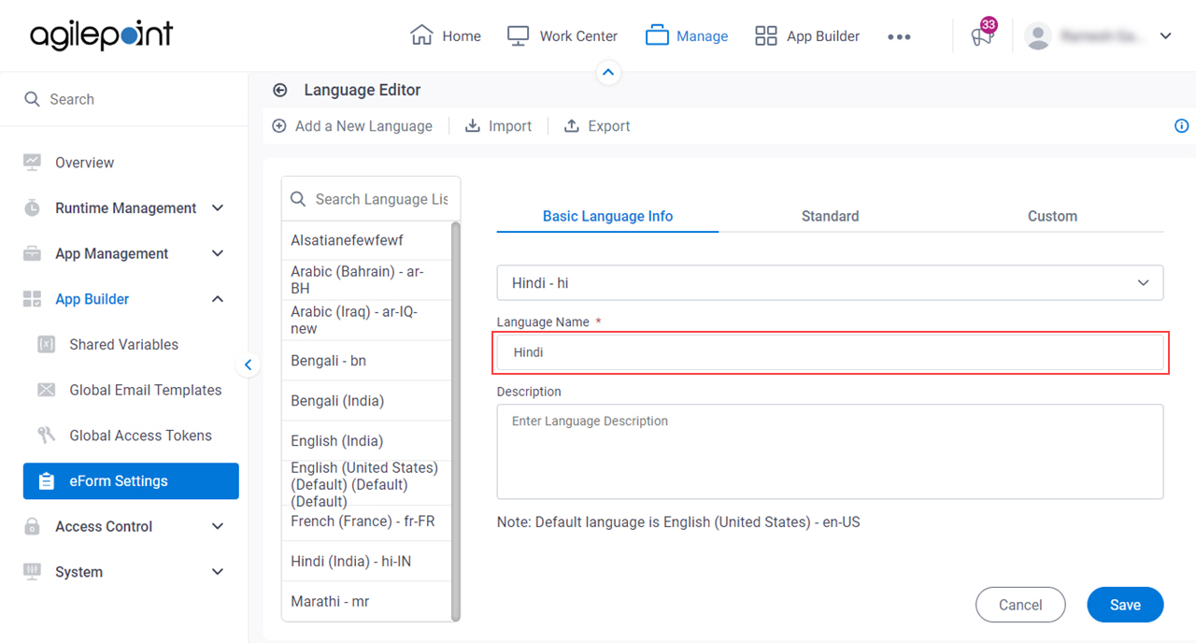This screenshot has width=1196, height=643.
Task: Click the System sliders icon
Action: pos(33,572)
